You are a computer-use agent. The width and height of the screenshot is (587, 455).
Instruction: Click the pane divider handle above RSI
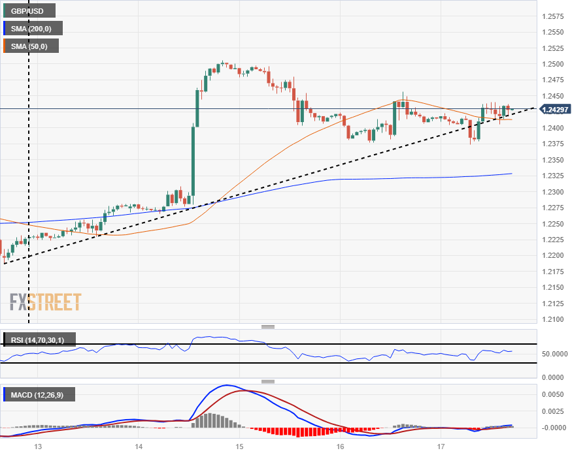coord(268,327)
